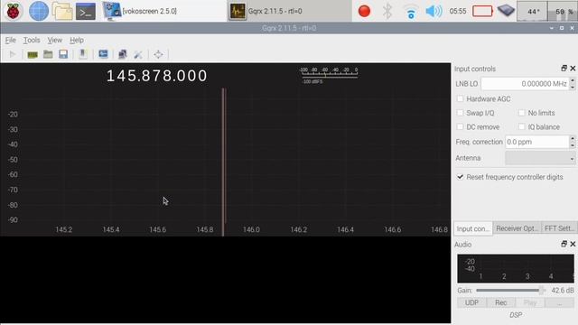Start DSP with the play toolbar icon
This screenshot has height=325, width=578.
point(12,54)
